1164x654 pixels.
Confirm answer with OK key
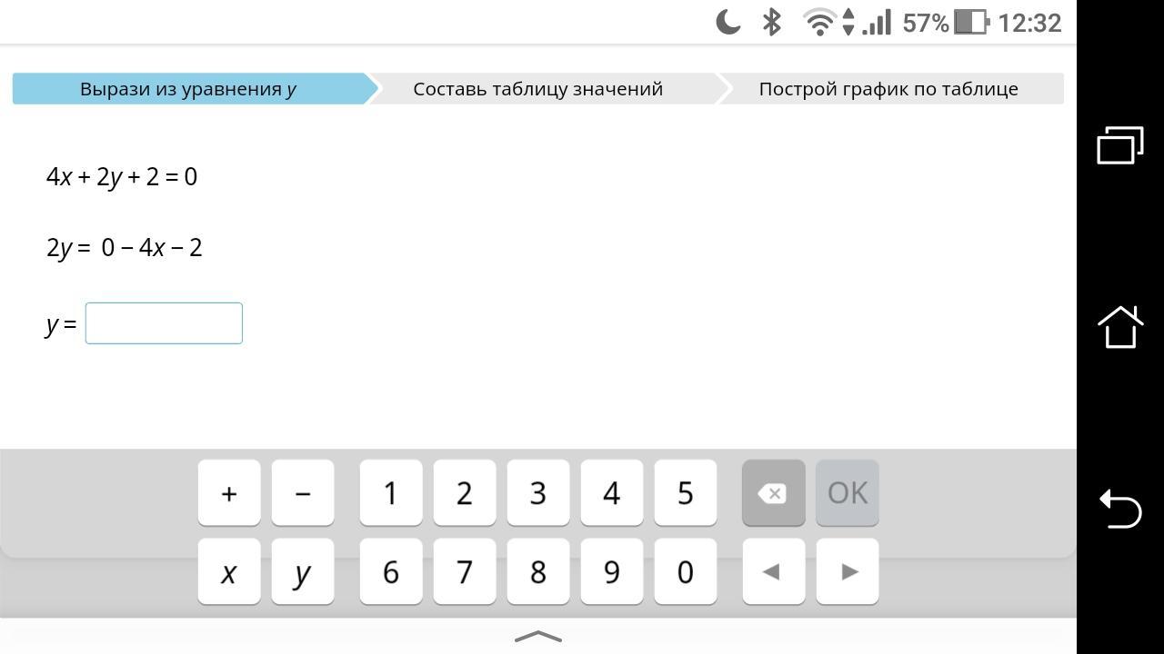pyautogui.click(x=847, y=492)
